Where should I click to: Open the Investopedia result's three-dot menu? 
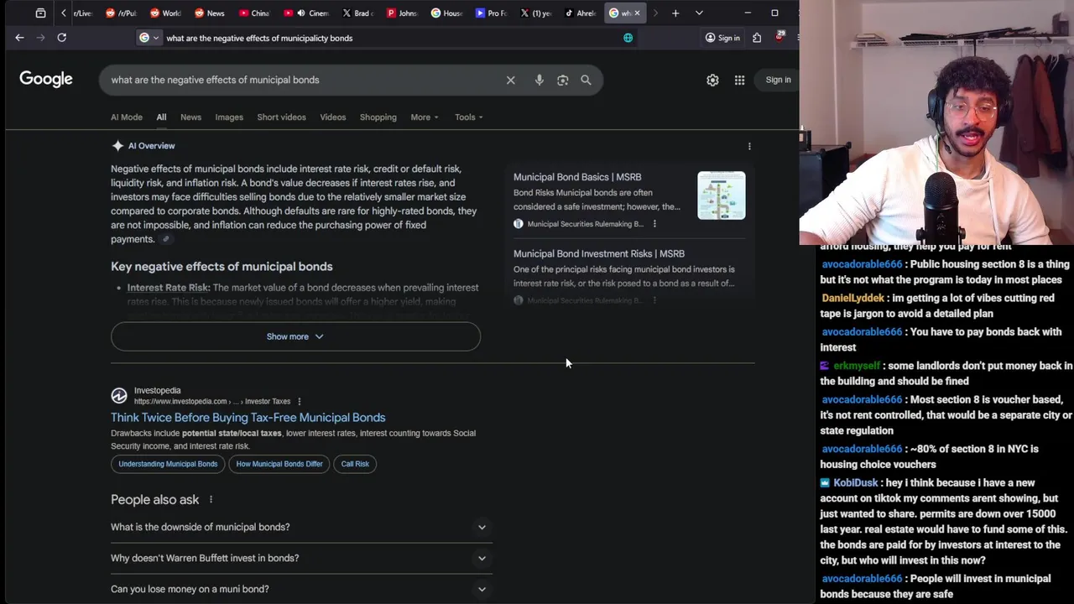pyautogui.click(x=299, y=401)
